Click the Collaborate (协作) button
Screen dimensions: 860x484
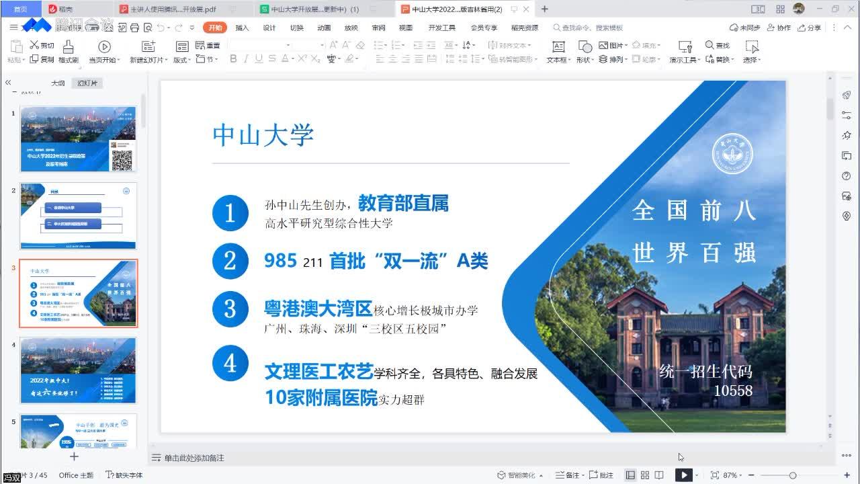[779, 28]
